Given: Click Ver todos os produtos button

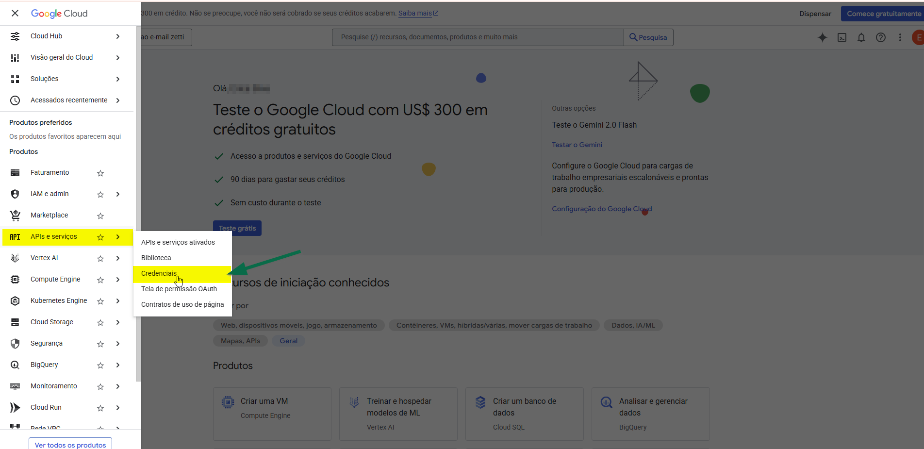Looking at the screenshot, I should [x=70, y=444].
